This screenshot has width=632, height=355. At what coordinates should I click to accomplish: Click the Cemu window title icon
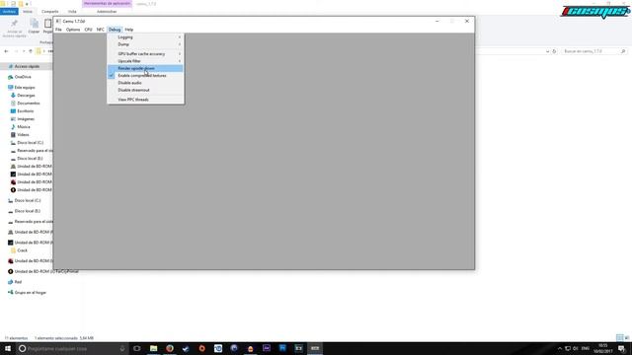click(58, 21)
